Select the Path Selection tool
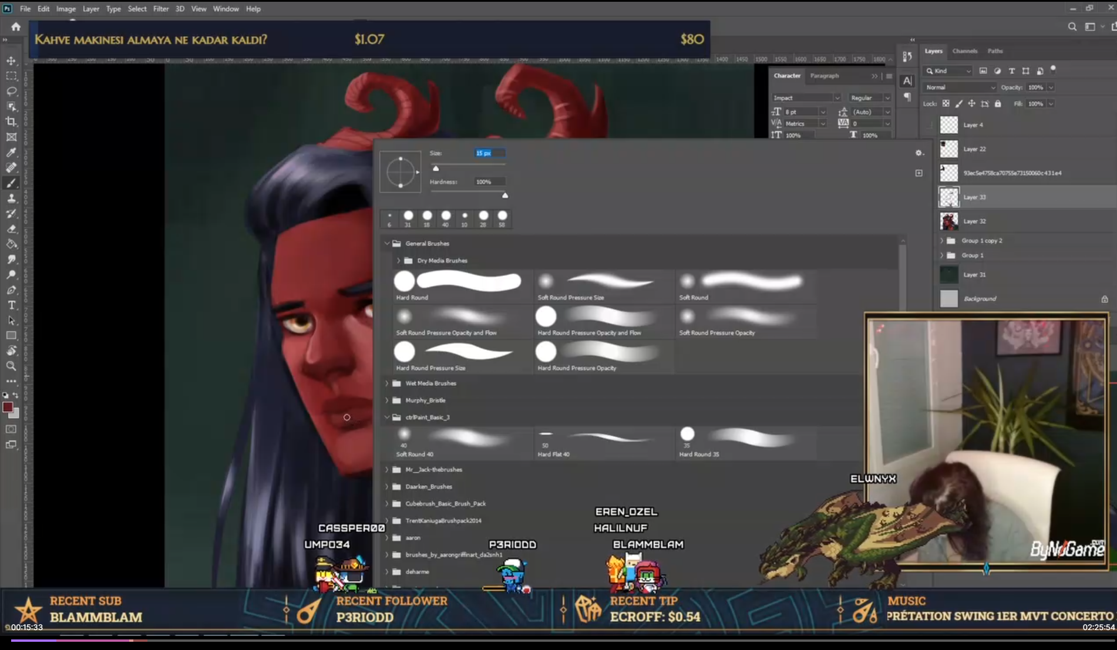Viewport: 1117px width, 650px height. click(11, 321)
